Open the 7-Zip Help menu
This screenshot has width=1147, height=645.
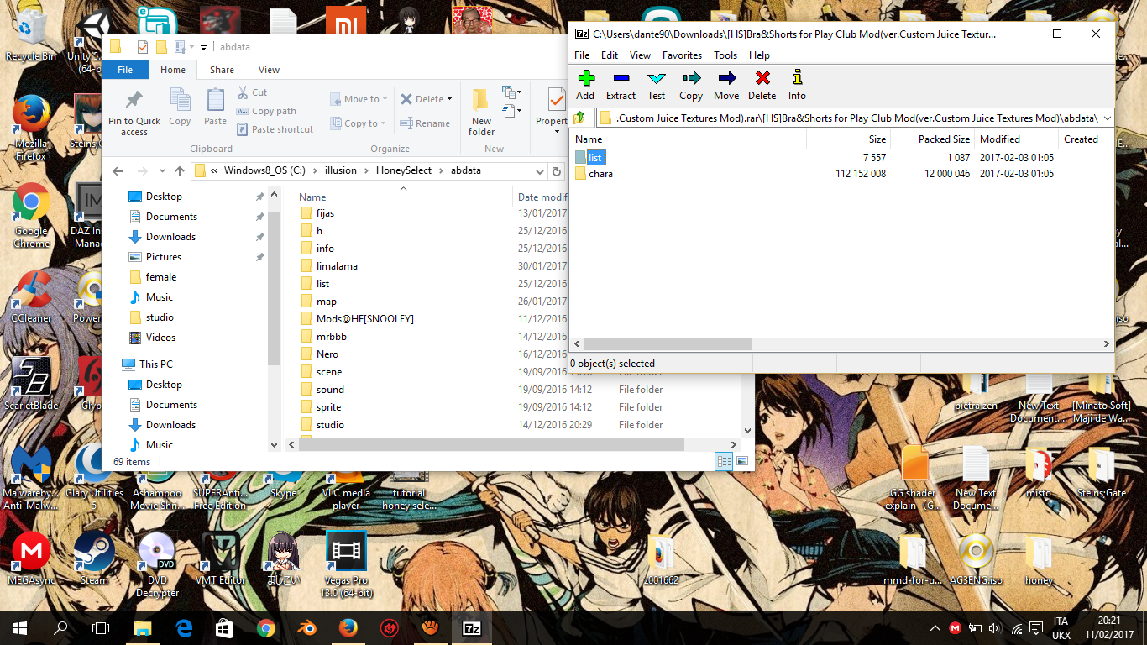coord(759,55)
